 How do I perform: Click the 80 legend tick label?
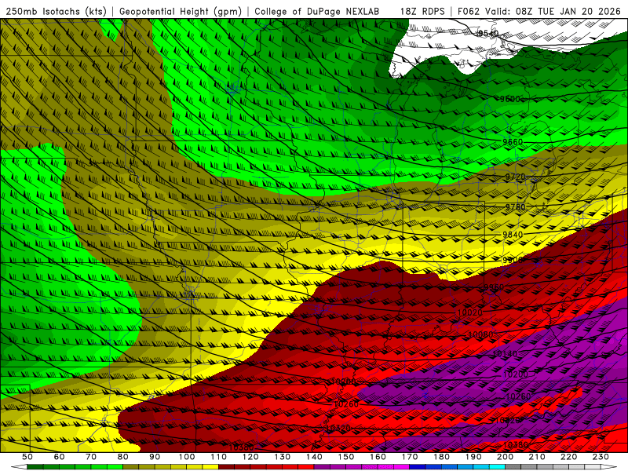click(123, 457)
